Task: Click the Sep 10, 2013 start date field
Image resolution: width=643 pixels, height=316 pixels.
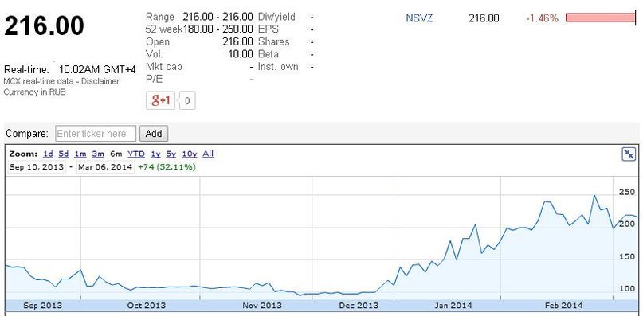Action: [x=37, y=167]
